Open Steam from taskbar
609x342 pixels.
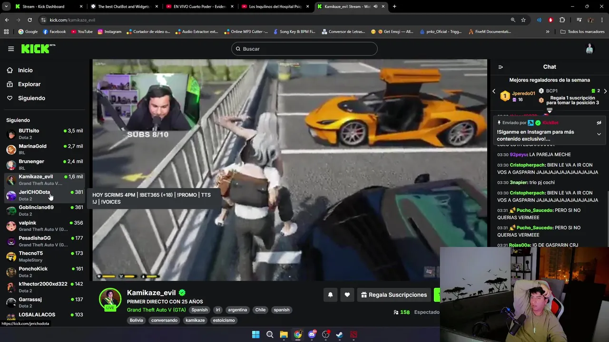(339, 334)
